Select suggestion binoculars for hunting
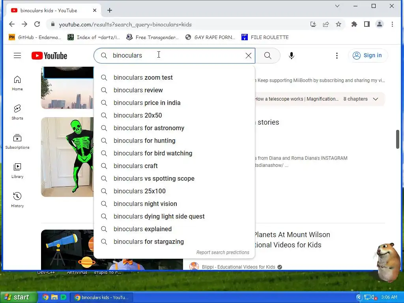404x303 pixels. tap(174, 141)
